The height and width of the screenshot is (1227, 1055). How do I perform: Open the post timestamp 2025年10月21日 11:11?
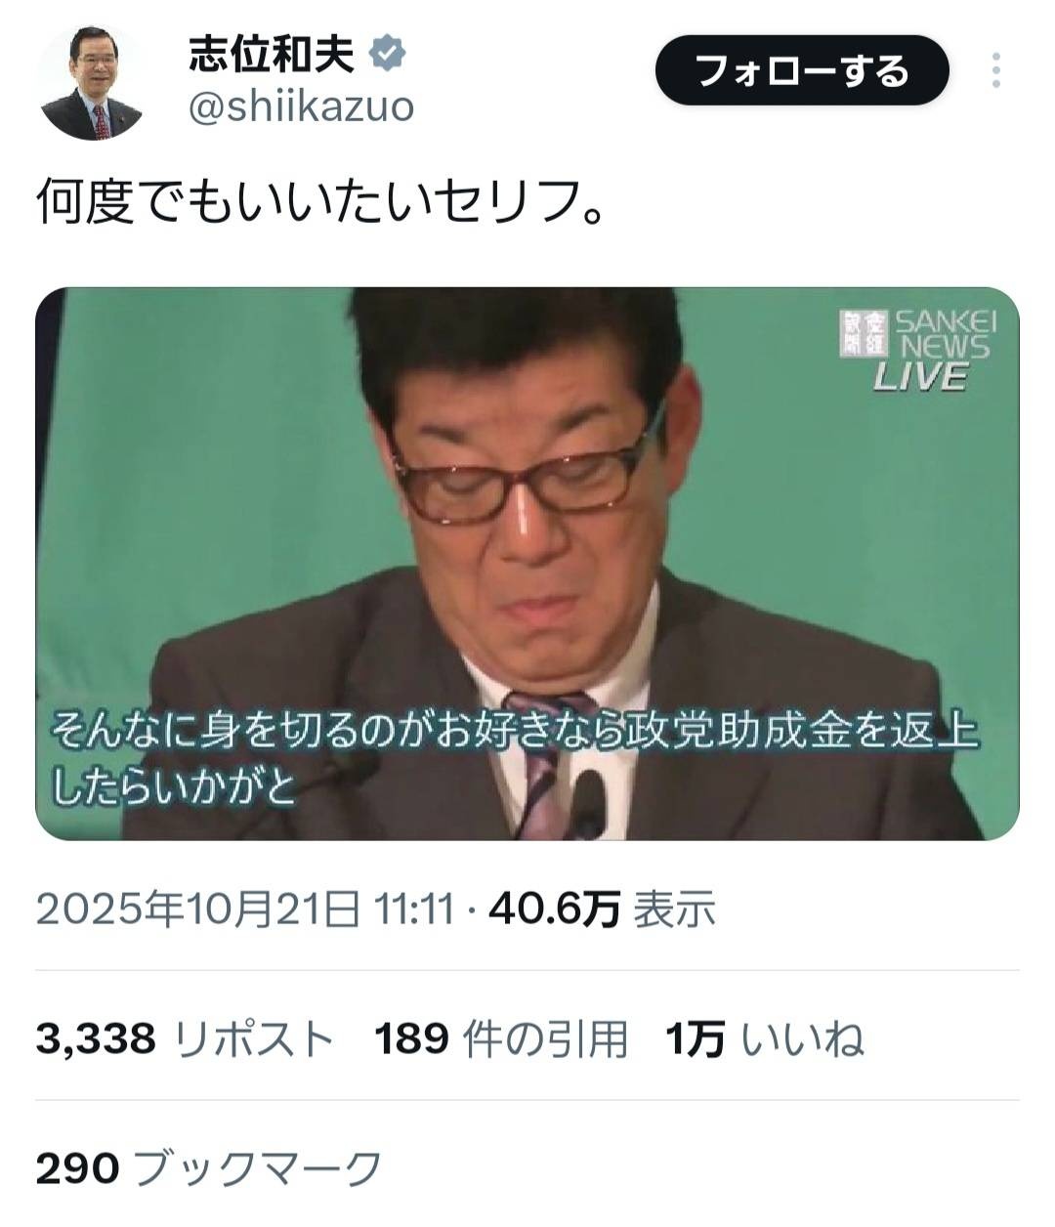click(245, 910)
